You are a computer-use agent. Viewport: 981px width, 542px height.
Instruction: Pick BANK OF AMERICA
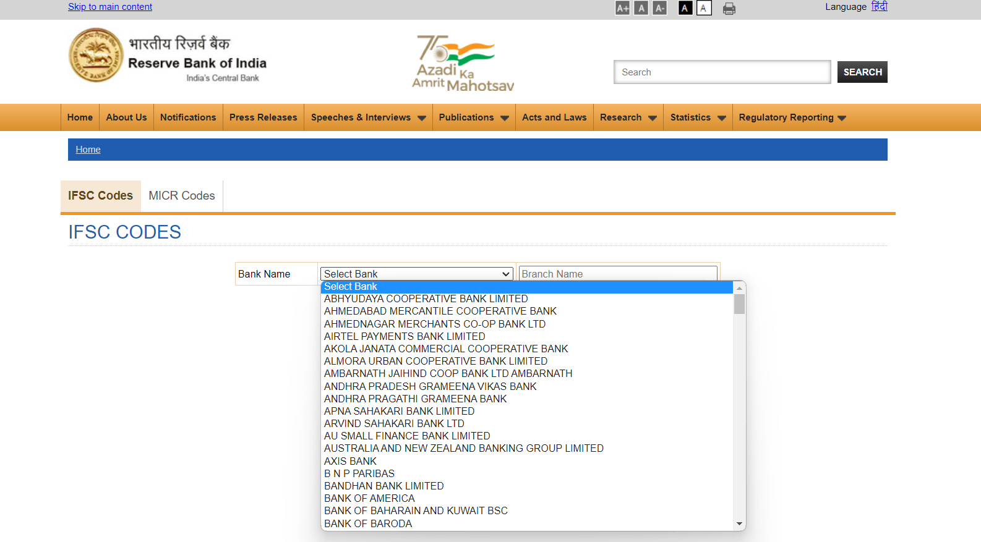click(527, 498)
